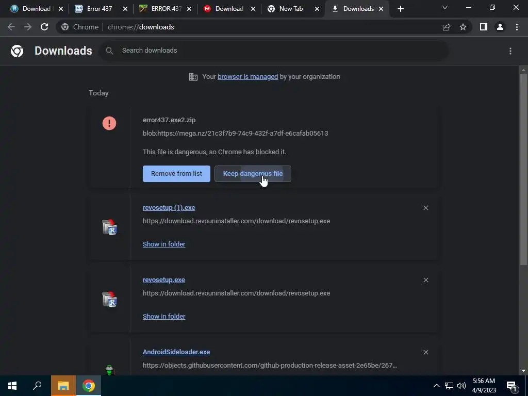This screenshot has height=396, width=528.
Task: Click Chrome taskbar icon
Action: [x=88, y=386]
